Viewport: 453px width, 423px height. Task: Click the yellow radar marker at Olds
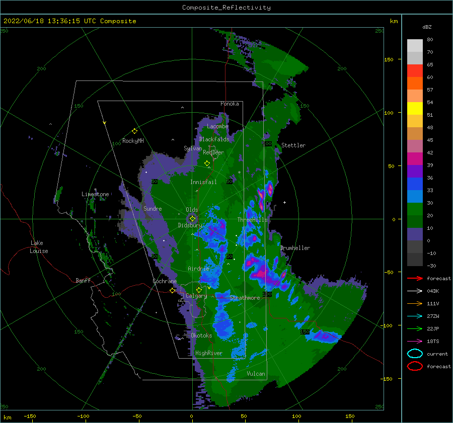click(192, 219)
